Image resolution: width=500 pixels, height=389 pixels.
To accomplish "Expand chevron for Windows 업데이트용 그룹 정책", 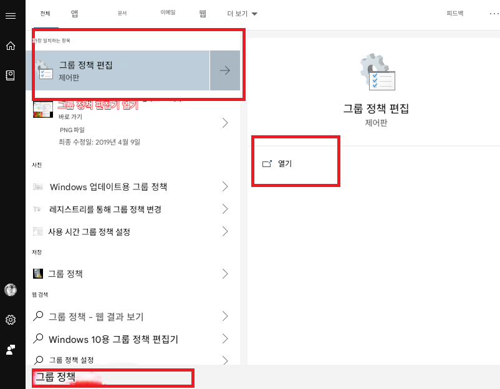I will [225, 186].
